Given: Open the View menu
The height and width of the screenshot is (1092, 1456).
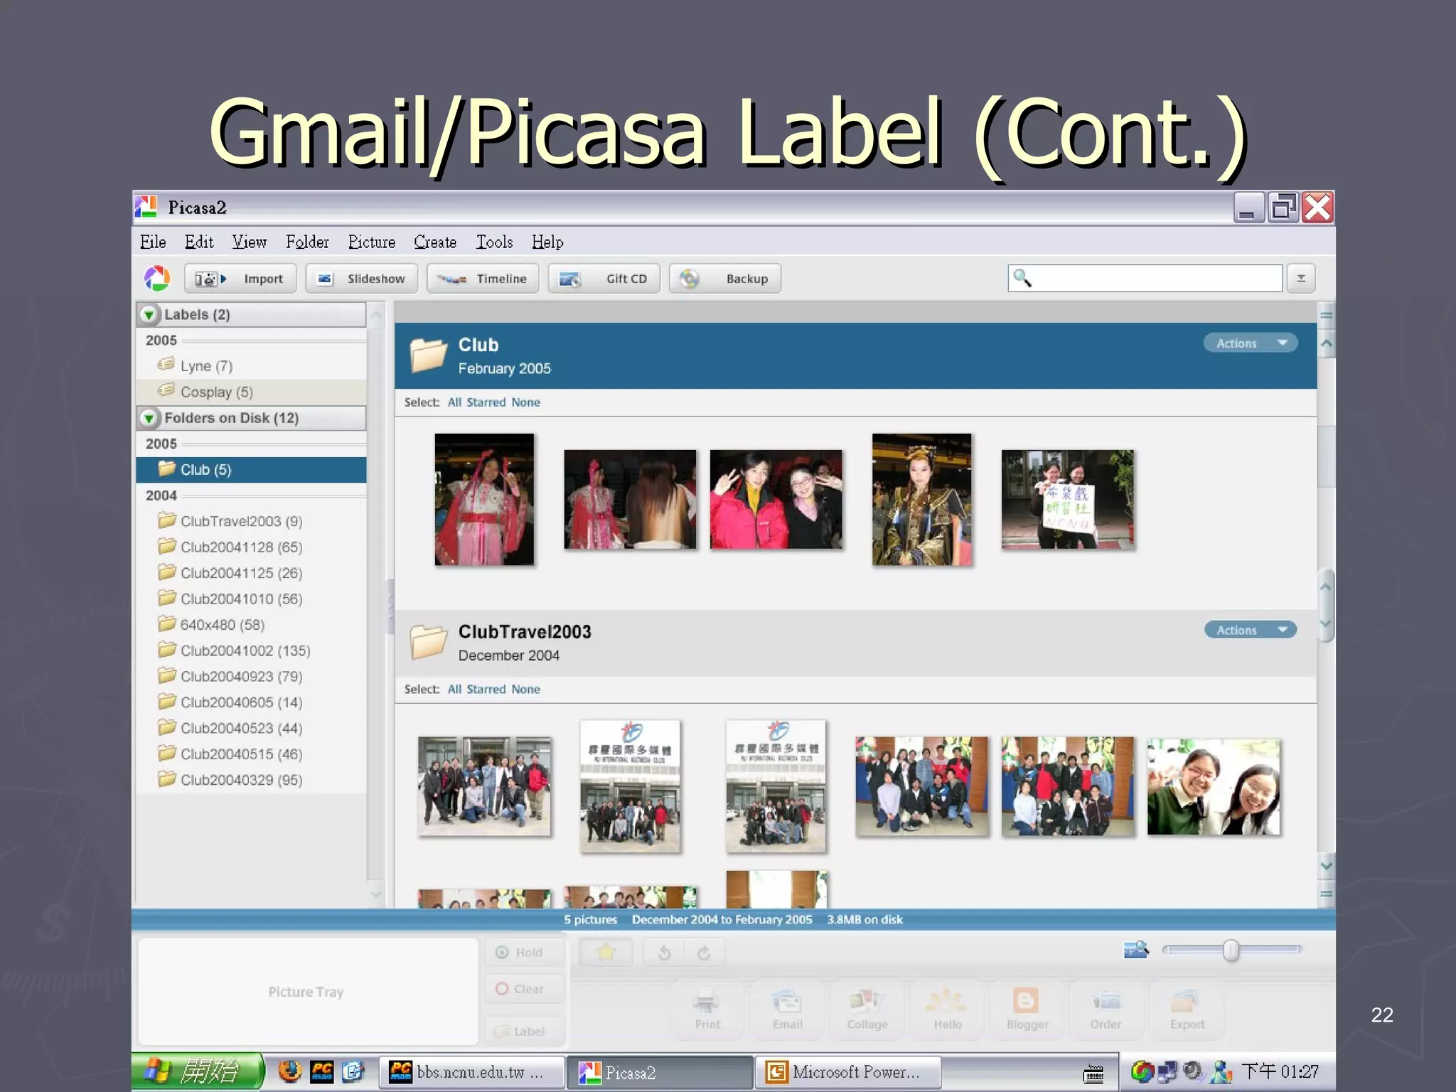Looking at the screenshot, I should (x=250, y=242).
